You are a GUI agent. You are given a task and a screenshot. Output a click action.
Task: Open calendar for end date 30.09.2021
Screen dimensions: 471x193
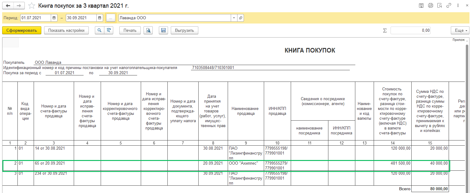pos(100,18)
